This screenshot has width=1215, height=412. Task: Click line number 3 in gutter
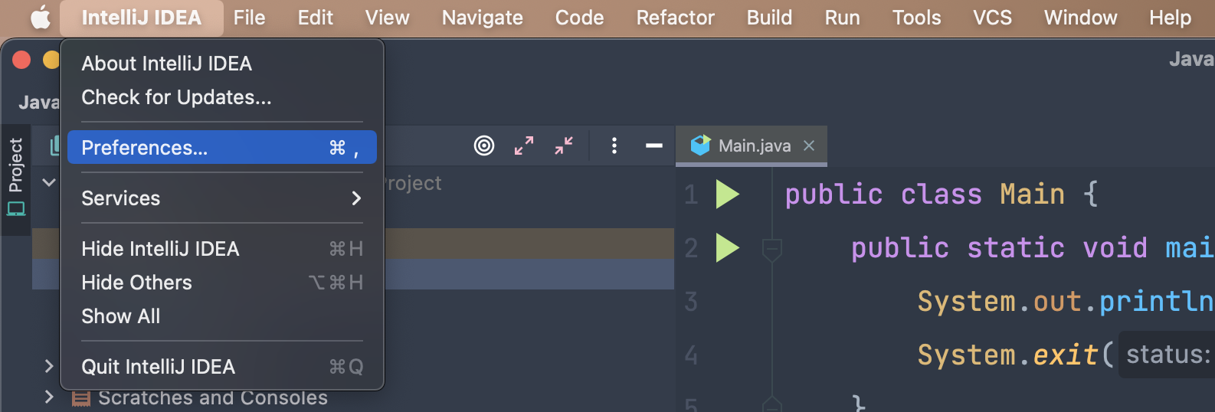point(691,302)
